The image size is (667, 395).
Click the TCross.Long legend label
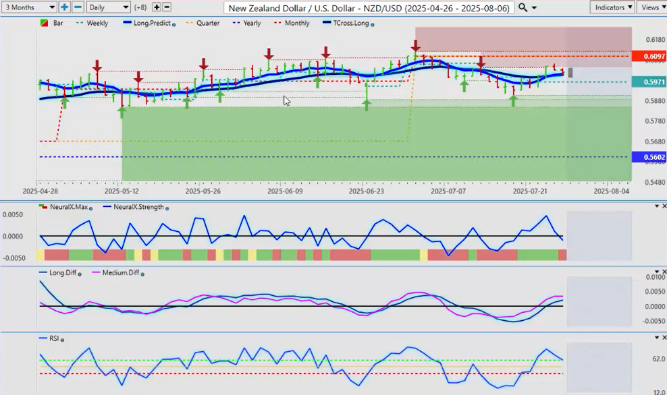(x=349, y=23)
